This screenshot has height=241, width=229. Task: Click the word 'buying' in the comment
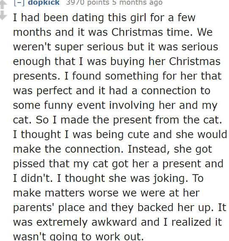tap(127, 62)
